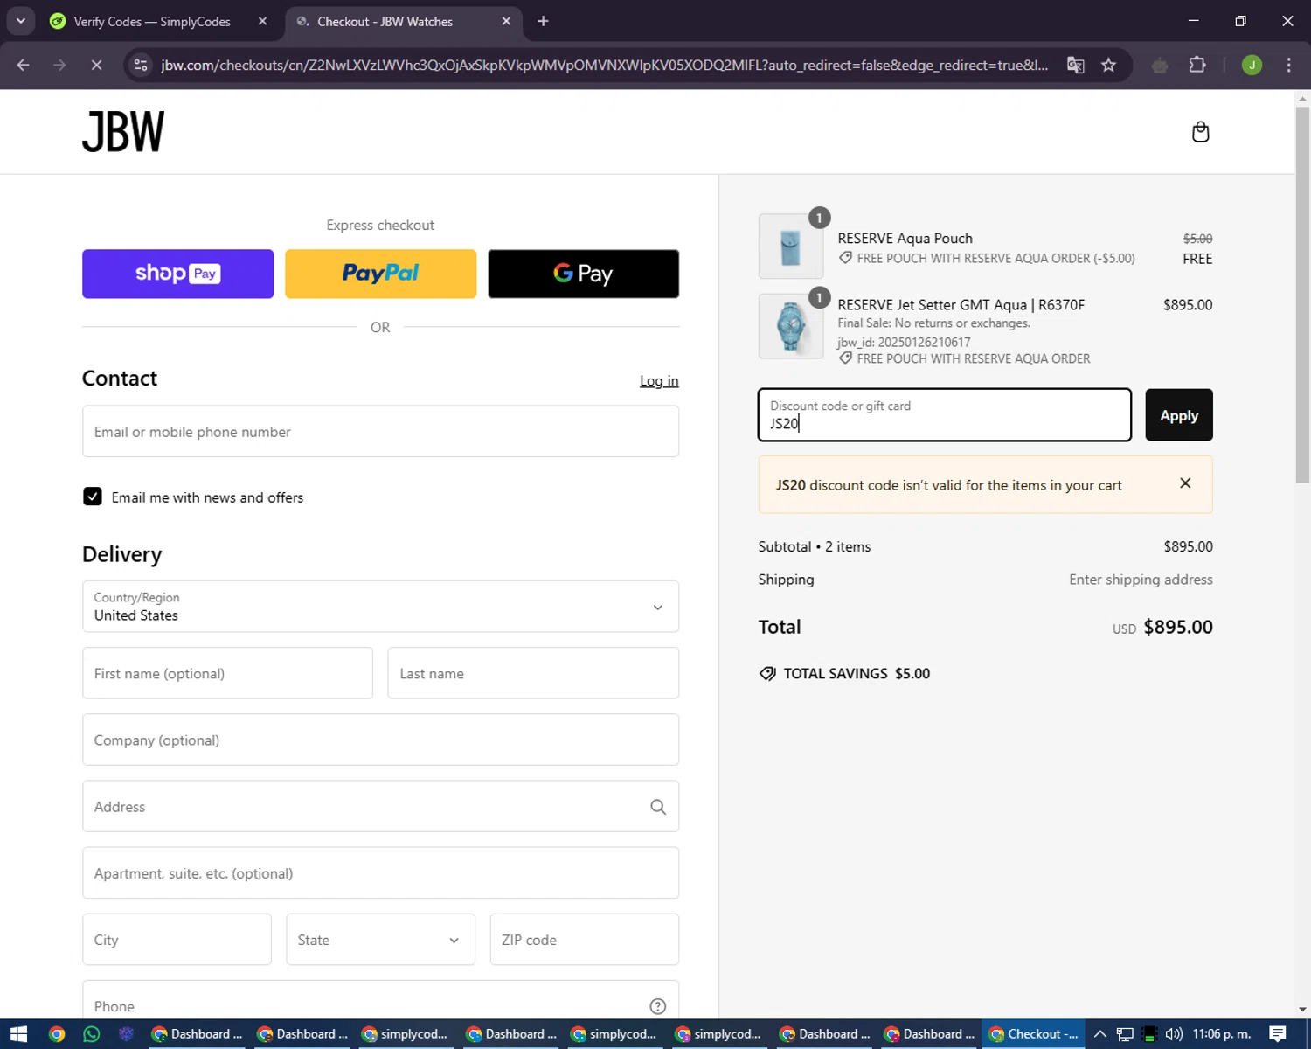
Task: View site information icon in address bar
Action: [x=141, y=65]
